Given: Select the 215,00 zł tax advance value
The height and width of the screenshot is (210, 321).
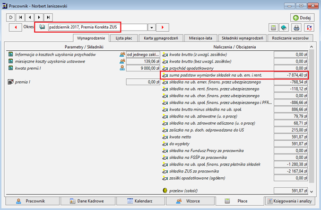Looking at the screenshot, I should 291,130.
